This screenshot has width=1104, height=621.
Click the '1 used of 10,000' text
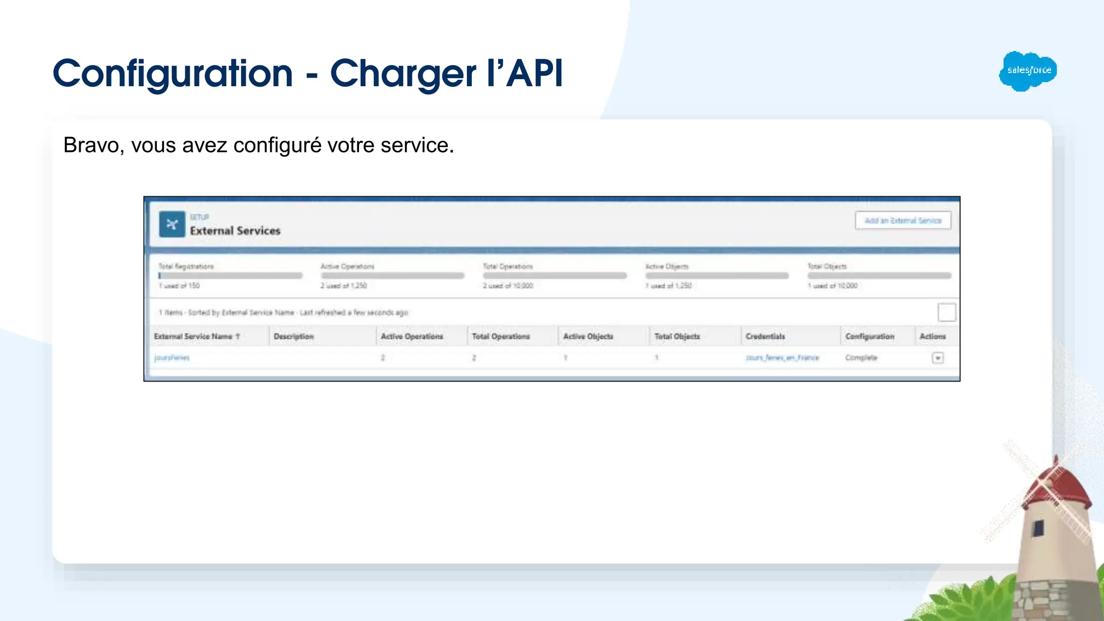pyautogui.click(x=832, y=286)
